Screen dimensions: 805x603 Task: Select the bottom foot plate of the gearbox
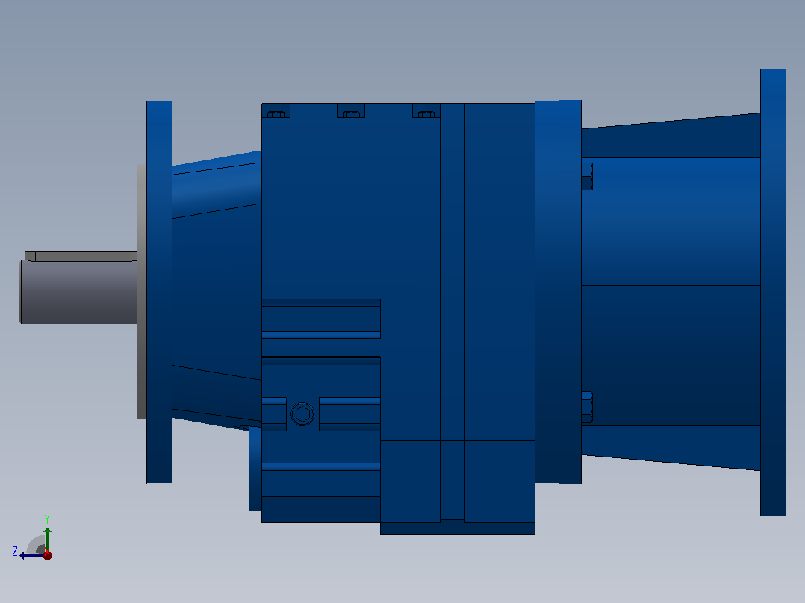(x=458, y=528)
